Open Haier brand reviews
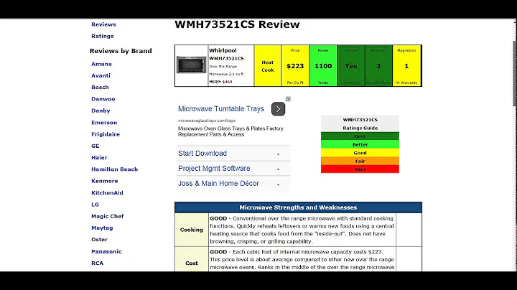517x290 pixels. [x=99, y=157]
